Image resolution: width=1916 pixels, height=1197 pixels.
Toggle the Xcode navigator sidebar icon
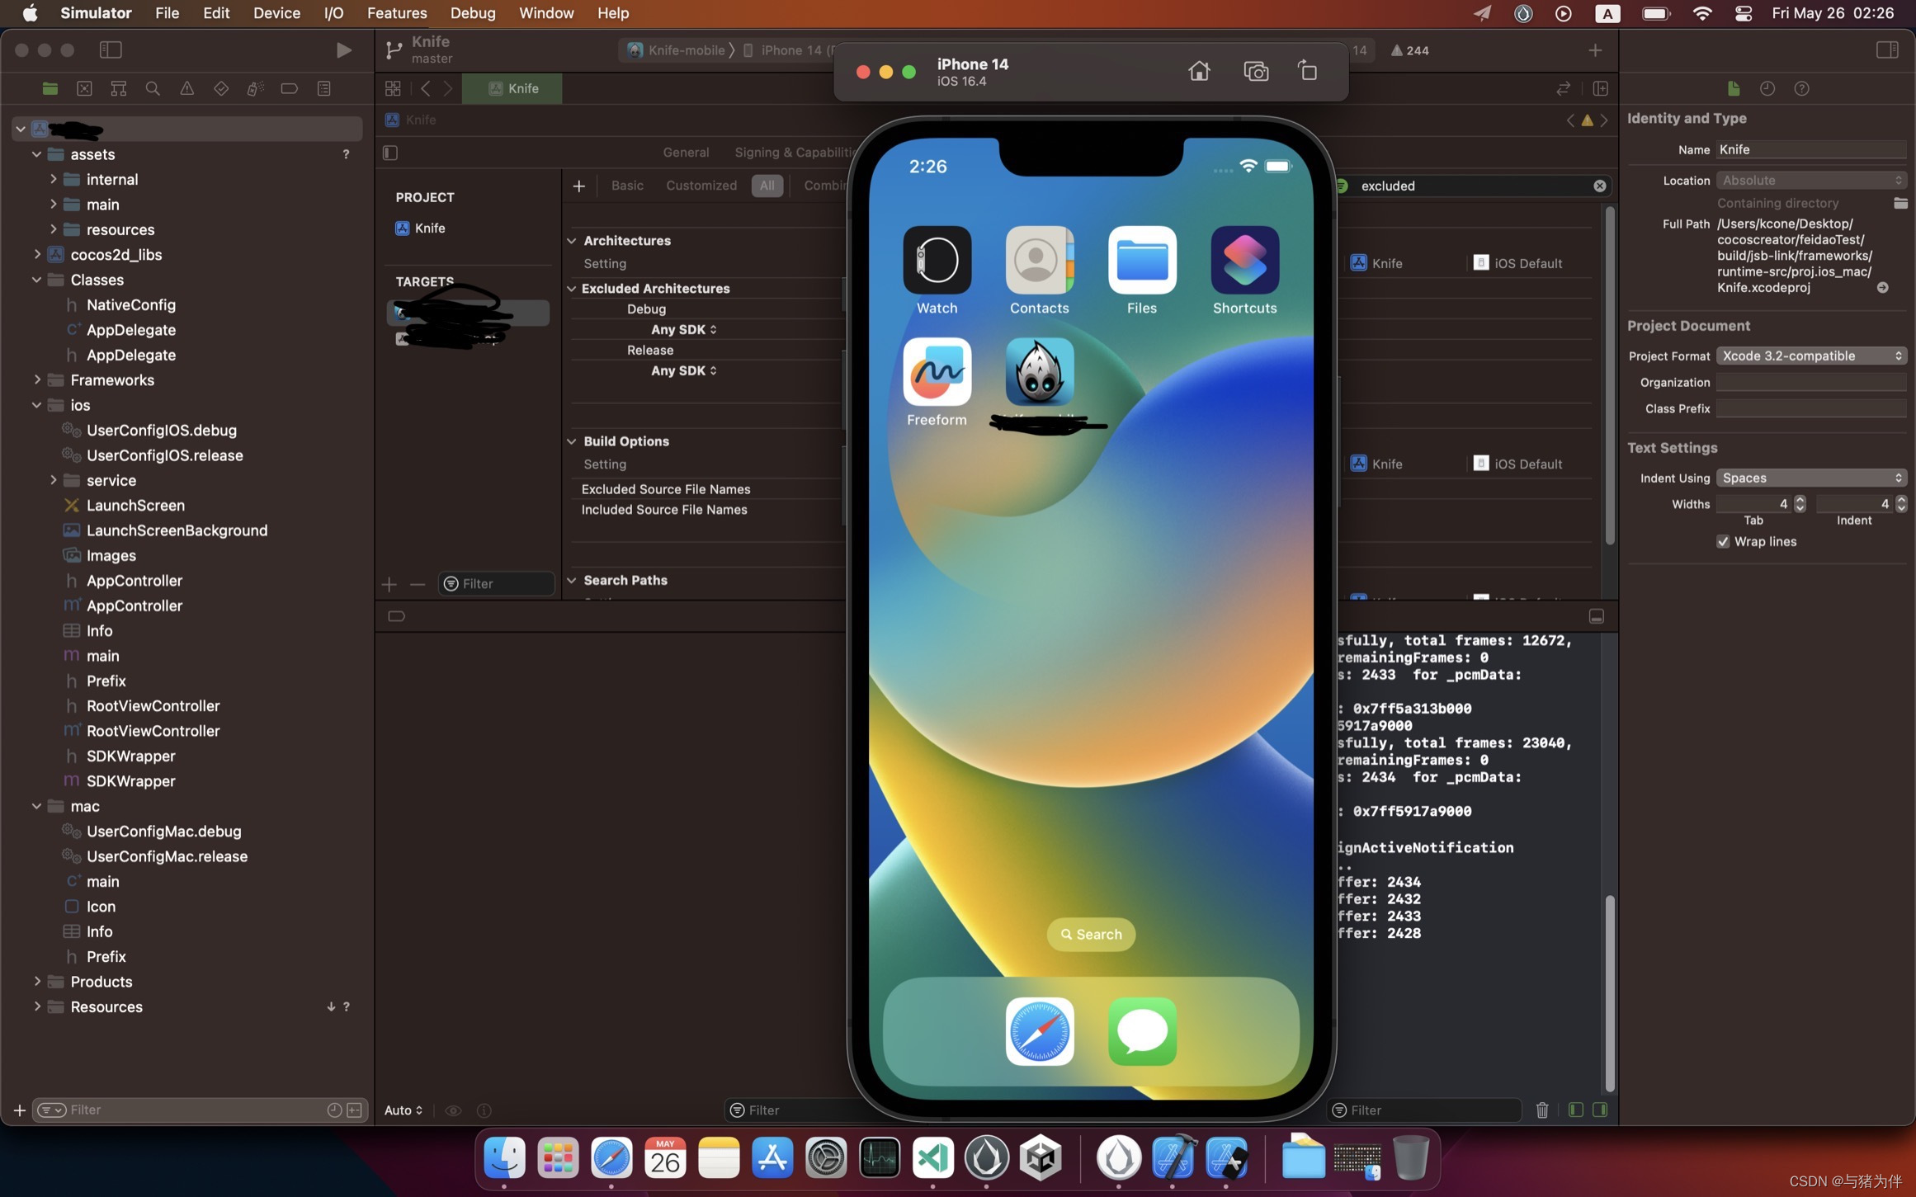pyautogui.click(x=111, y=50)
